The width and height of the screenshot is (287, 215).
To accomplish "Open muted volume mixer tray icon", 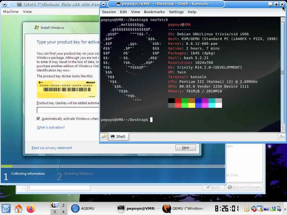I will pyautogui.click(x=253, y=208).
